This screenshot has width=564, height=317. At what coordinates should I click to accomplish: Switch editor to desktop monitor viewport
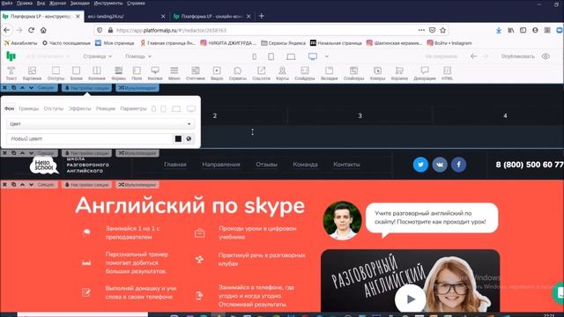click(313, 56)
